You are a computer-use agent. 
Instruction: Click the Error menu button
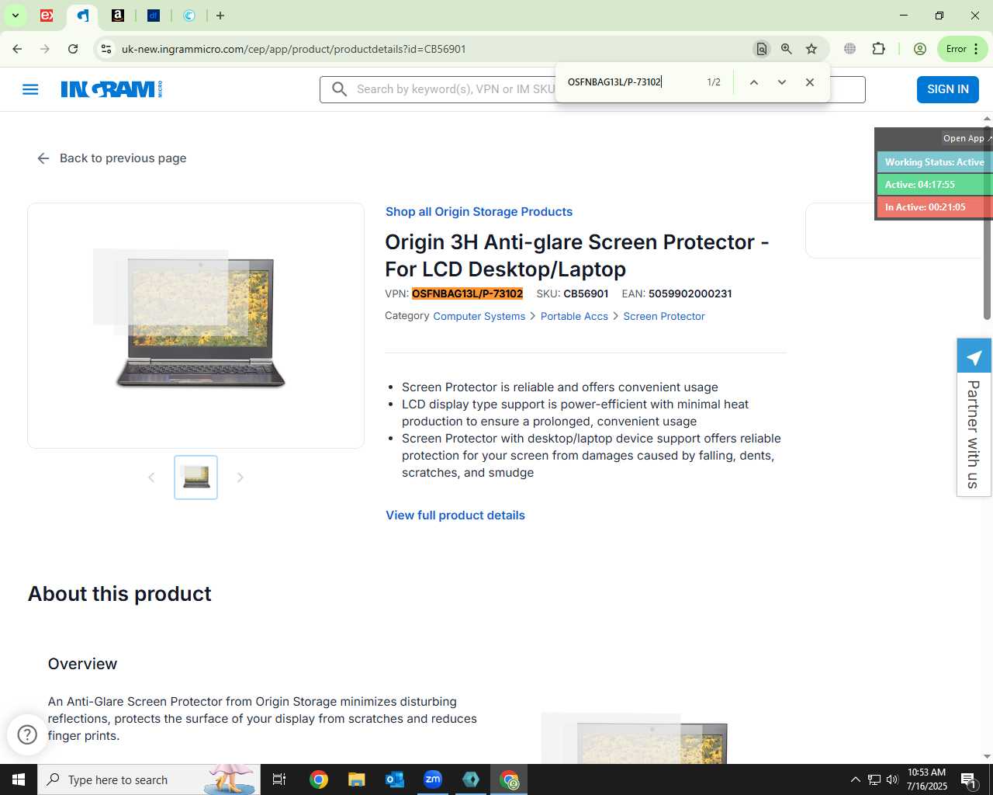963,49
